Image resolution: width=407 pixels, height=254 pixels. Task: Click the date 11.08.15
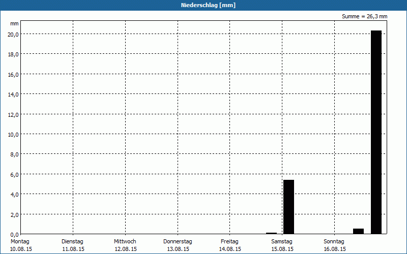(73, 249)
